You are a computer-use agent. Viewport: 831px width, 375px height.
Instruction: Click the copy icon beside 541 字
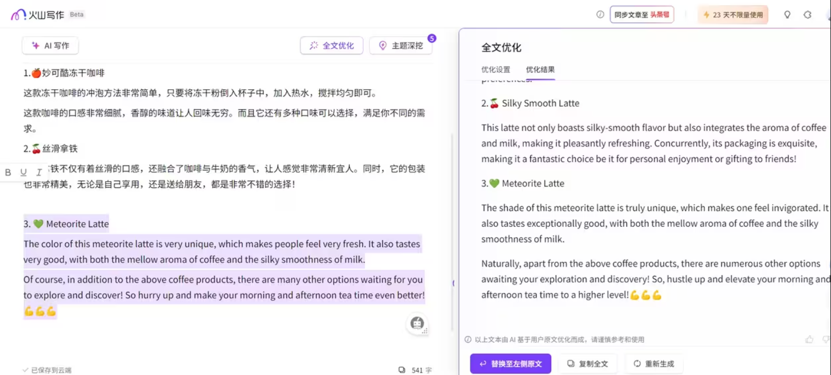point(402,370)
